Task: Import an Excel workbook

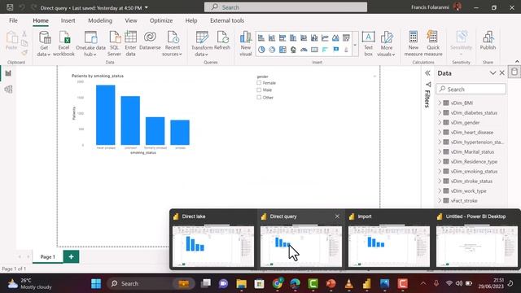Action: pos(63,43)
